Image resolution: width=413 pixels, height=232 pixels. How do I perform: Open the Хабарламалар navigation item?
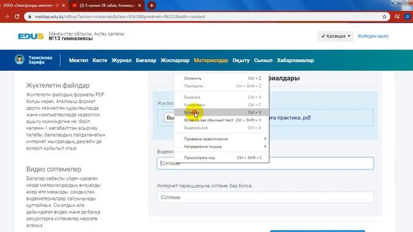(x=296, y=60)
